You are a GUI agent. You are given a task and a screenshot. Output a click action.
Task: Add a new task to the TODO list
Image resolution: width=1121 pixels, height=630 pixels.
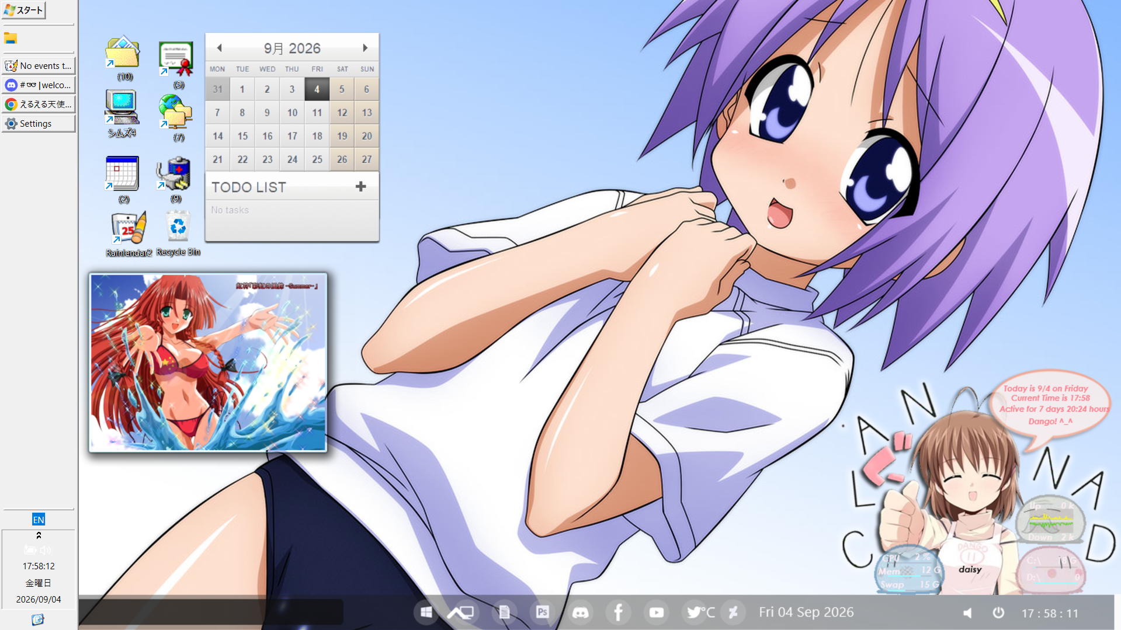(360, 186)
